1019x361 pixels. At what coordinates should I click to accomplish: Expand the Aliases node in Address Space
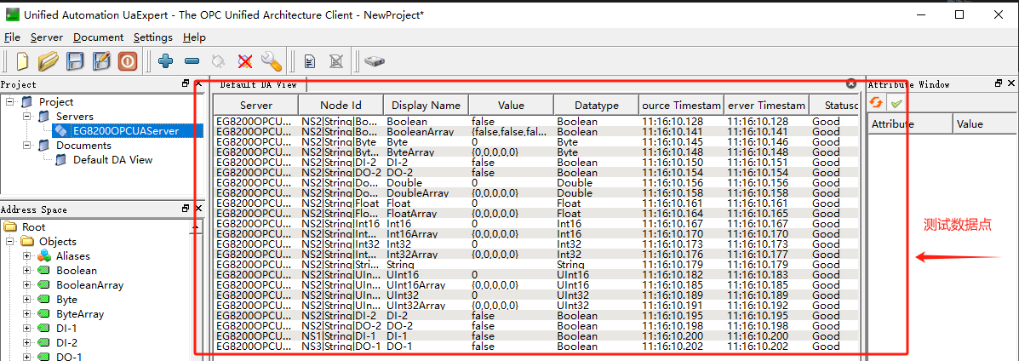(27, 256)
